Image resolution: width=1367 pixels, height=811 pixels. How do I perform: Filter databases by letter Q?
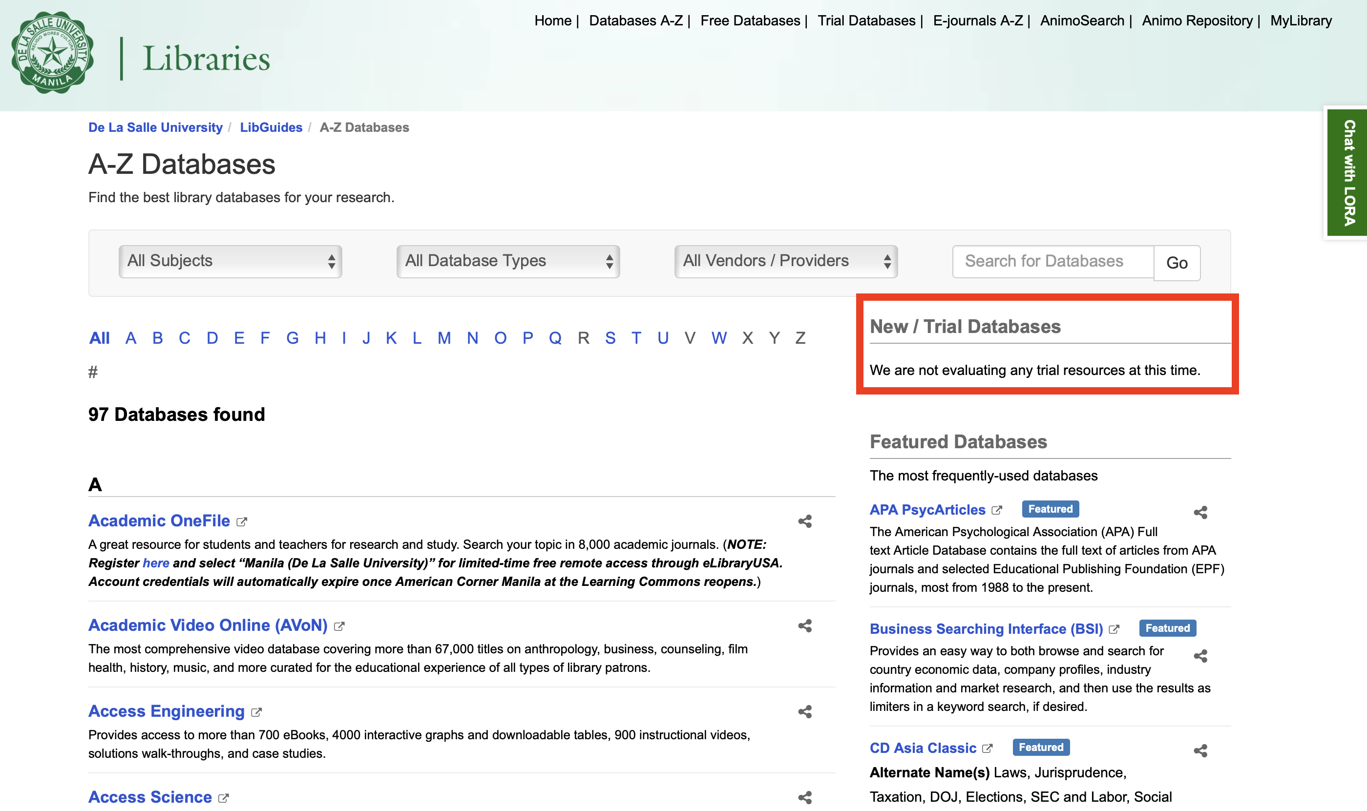(555, 338)
